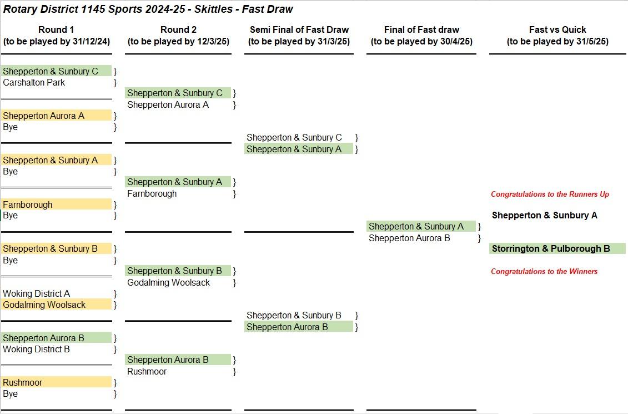628x414 pixels.
Task: Click Godalming Woolsack in Round 2
Action: pyautogui.click(x=169, y=282)
